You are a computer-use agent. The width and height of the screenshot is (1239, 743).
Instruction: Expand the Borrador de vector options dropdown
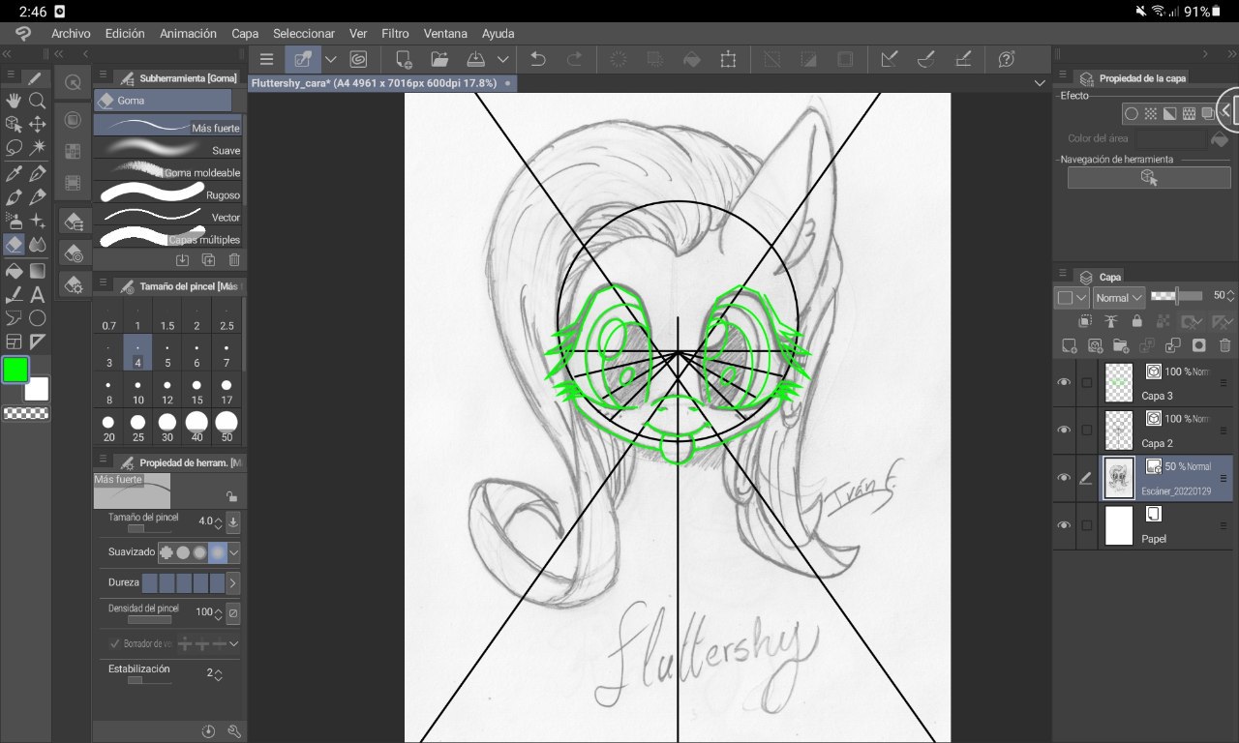pyautogui.click(x=233, y=643)
